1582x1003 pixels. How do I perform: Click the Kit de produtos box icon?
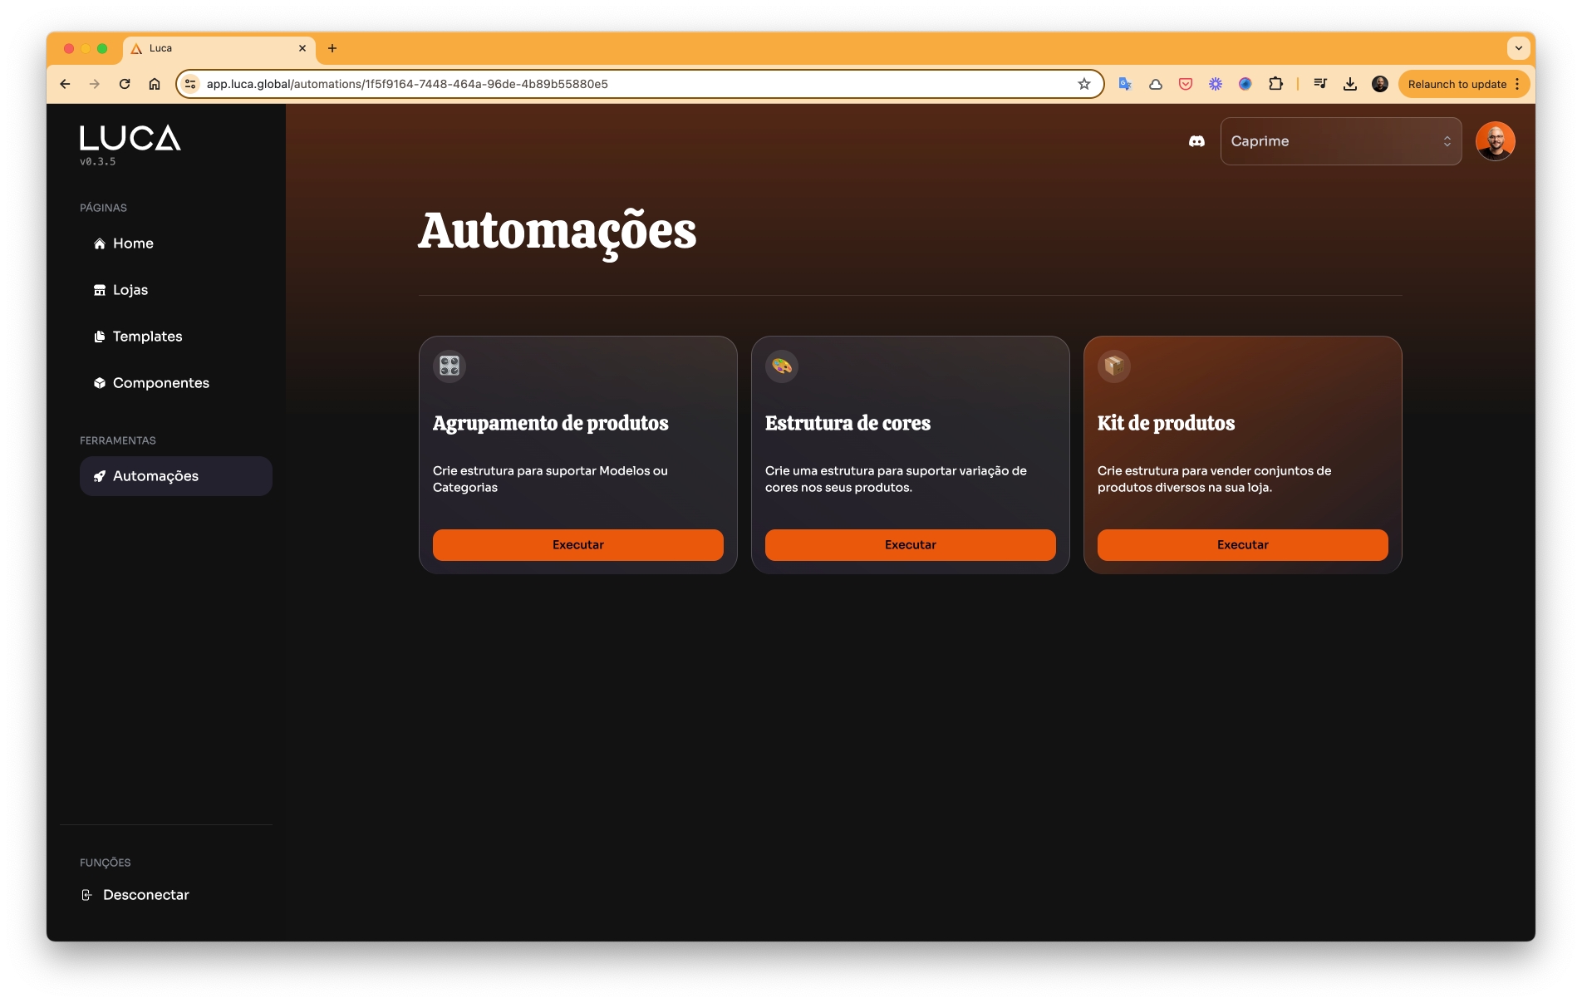tap(1114, 366)
